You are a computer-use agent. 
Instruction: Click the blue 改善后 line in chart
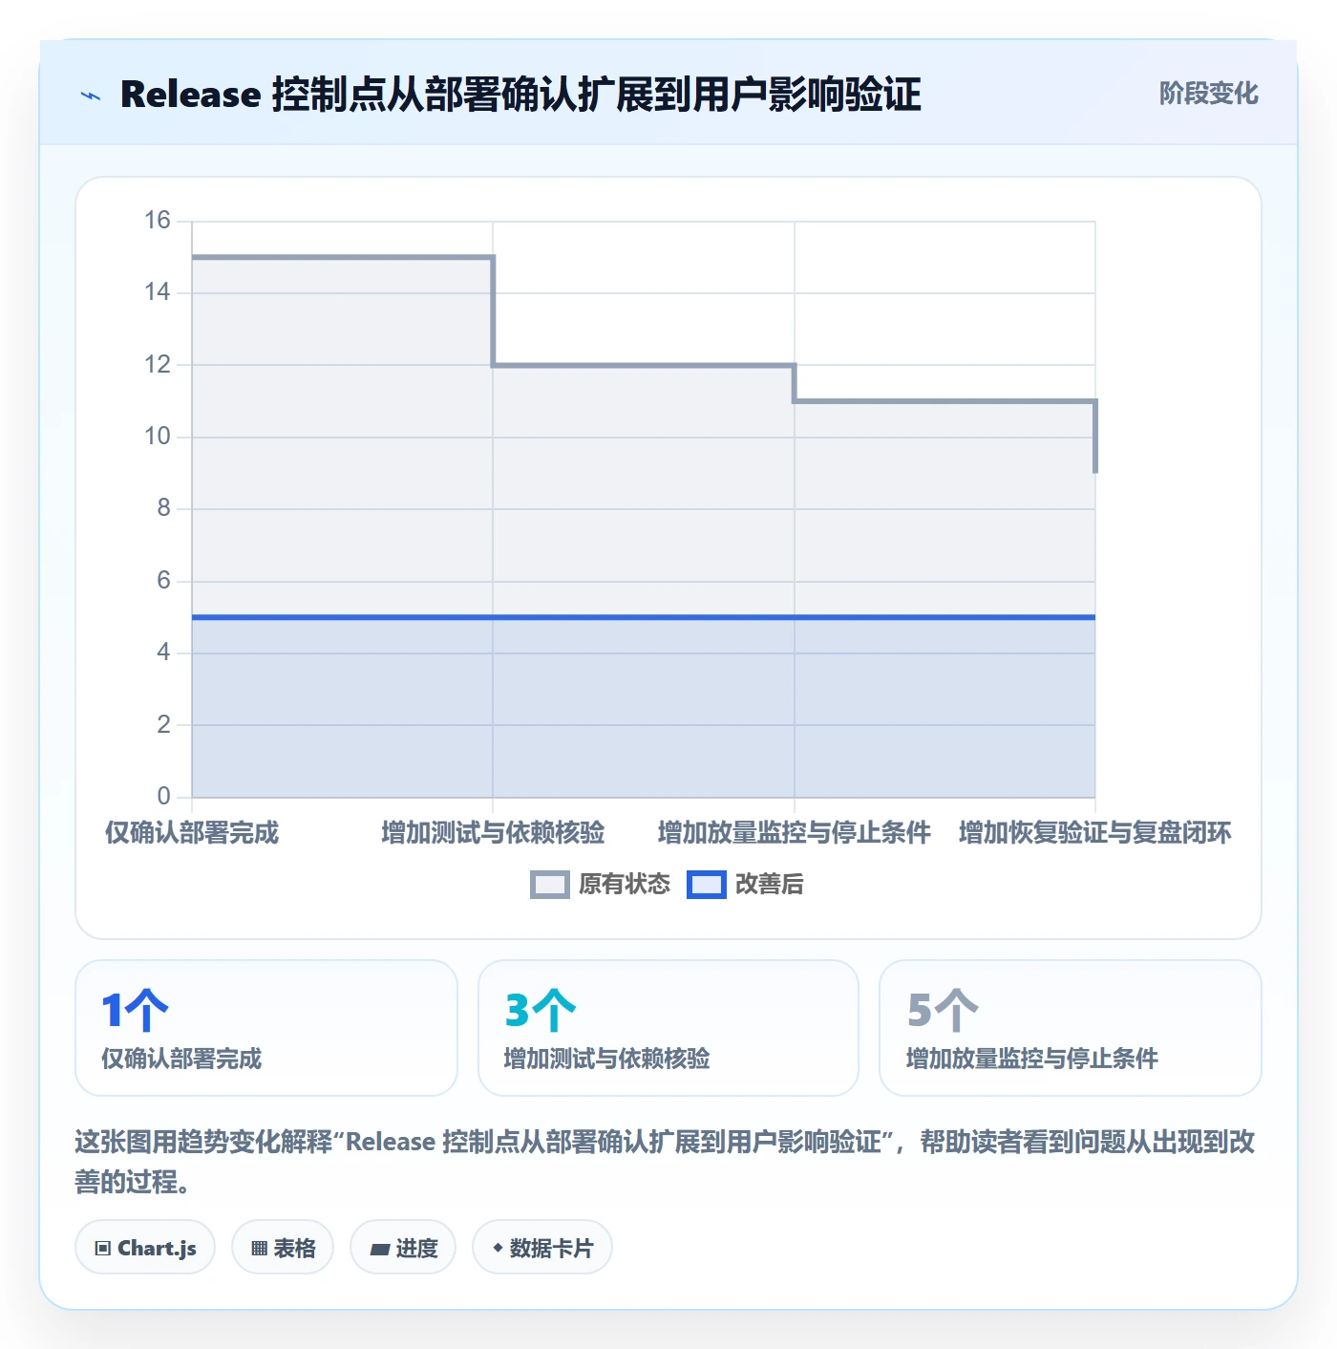pyautogui.click(x=644, y=617)
